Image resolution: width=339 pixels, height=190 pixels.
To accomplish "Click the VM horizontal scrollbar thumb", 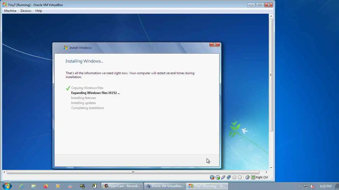I will [133, 172].
